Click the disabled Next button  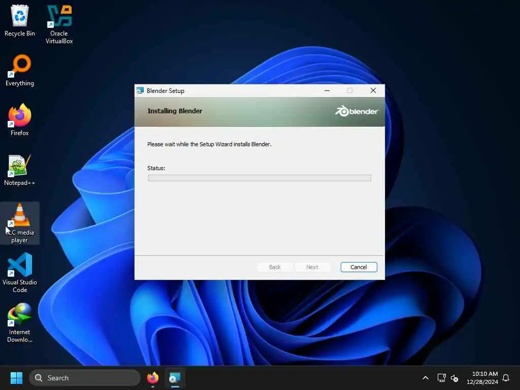point(312,267)
